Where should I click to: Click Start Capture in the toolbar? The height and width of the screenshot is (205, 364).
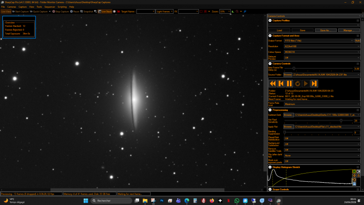coord(20,11)
